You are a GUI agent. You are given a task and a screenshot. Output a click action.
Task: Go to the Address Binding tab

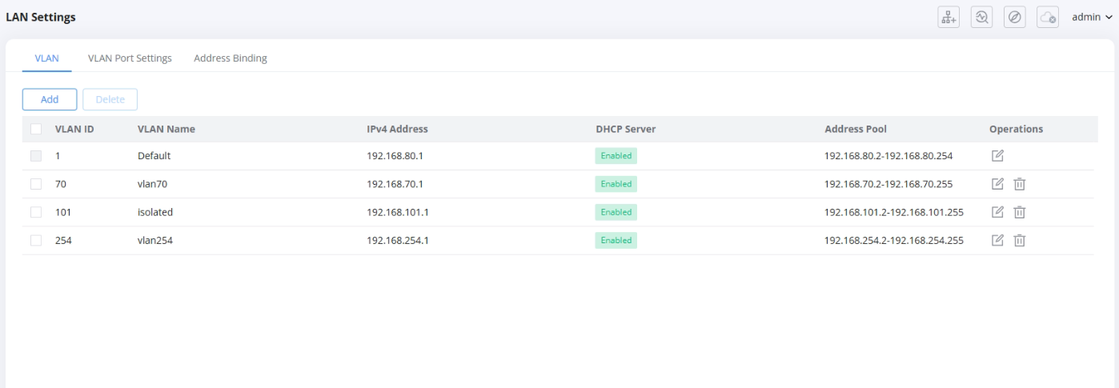[x=231, y=58]
